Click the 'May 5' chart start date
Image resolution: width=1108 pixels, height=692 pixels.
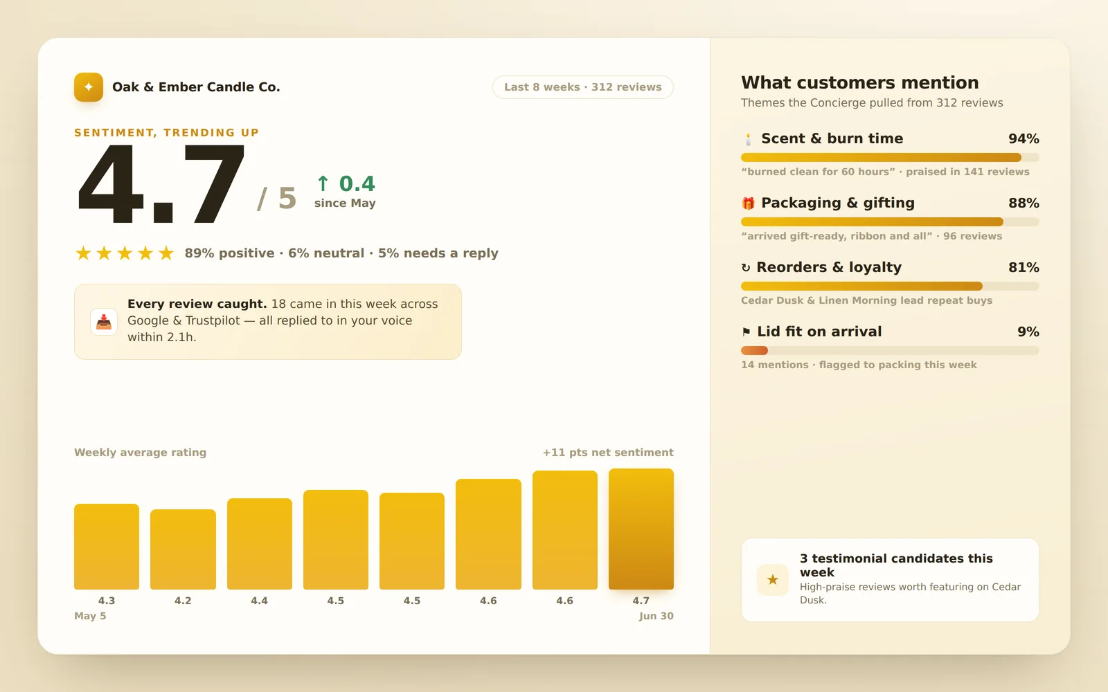90,616
